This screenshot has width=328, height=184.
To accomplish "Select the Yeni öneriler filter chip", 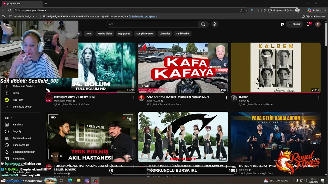I will (x=183, y=34).
